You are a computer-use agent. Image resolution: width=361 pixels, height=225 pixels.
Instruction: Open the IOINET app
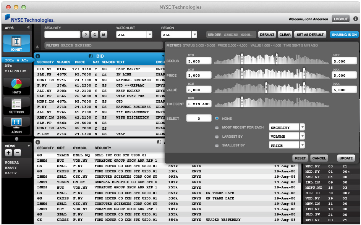point(16,43)
